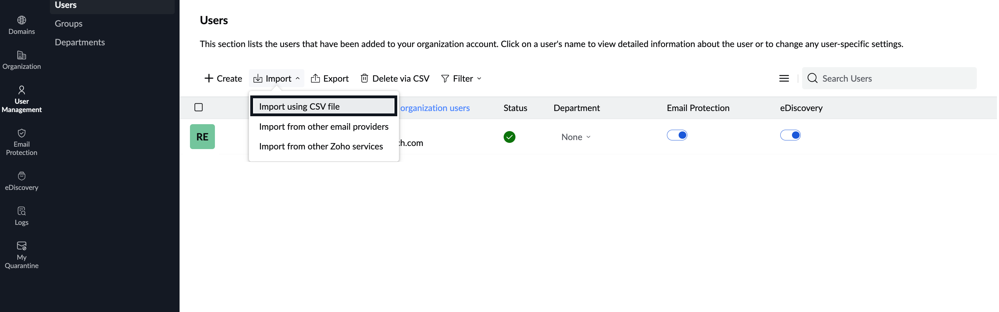Go to Email Protection shield icon
This screenshot has width=999, height=312.
pos(22,133)
